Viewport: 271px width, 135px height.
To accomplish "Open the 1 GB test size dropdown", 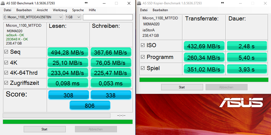I will pos(73,17).
